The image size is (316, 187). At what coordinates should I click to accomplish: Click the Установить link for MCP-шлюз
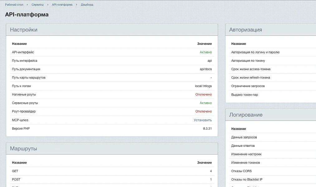click(x=203, y=120)
